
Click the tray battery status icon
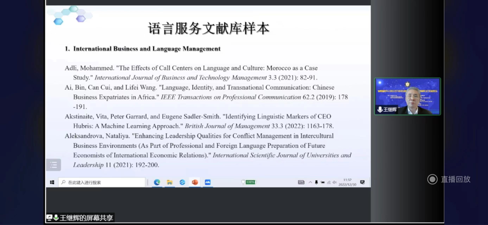[x=322, y=183]
